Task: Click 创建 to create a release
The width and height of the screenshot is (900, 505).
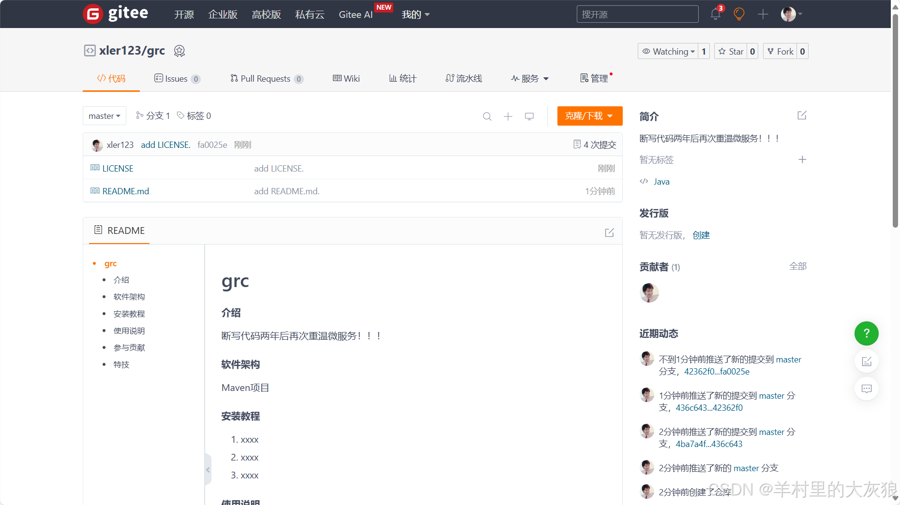Action: [701, 235]
